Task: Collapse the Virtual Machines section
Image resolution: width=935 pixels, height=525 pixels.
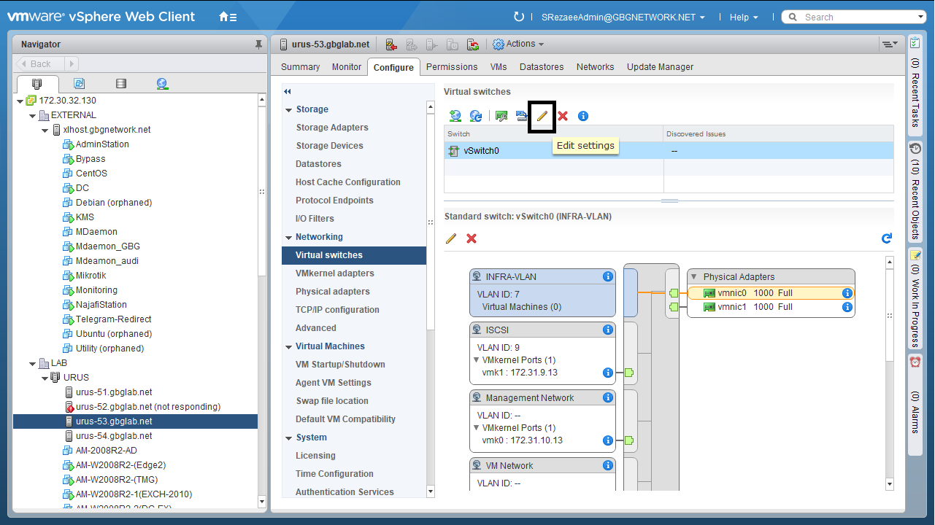Action: [x=289, y=346]
